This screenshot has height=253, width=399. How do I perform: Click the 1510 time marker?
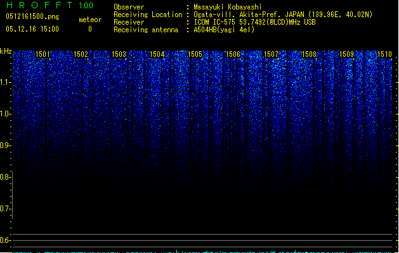coord(385,54)
